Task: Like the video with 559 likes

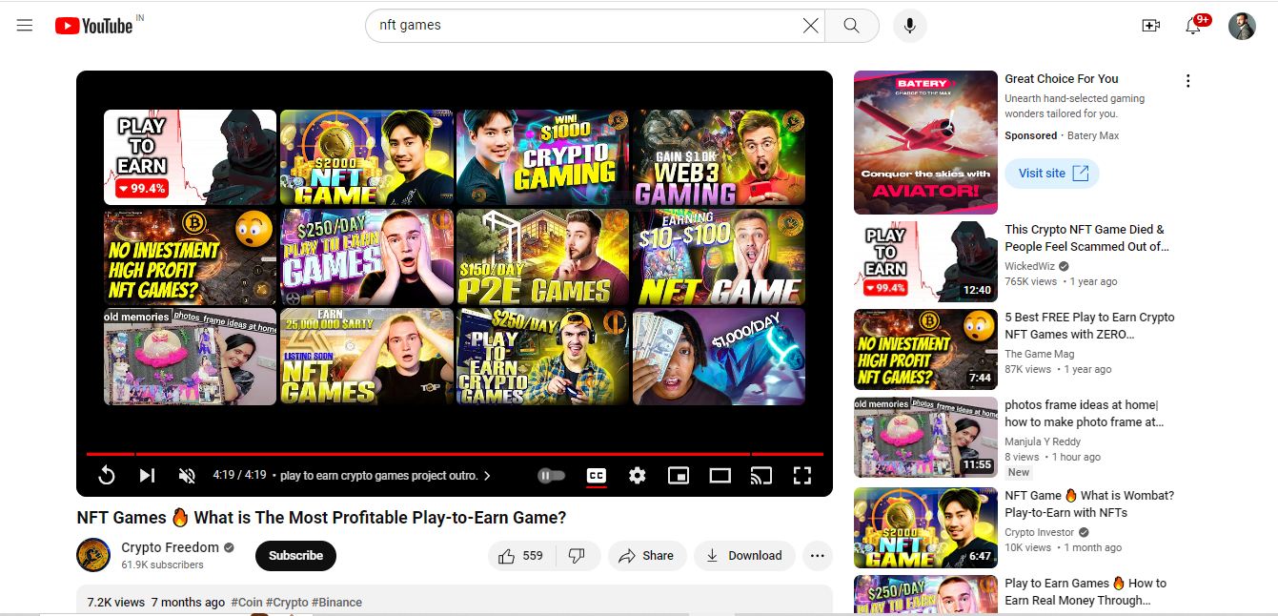Action: tap(520, 555)
